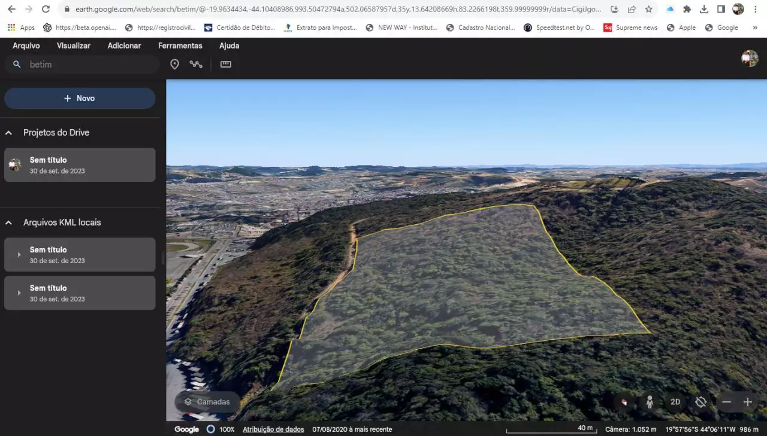Screen dimensions: 767x436
Task: Expand the second local KML Sem título file
Action: (19, 293)
